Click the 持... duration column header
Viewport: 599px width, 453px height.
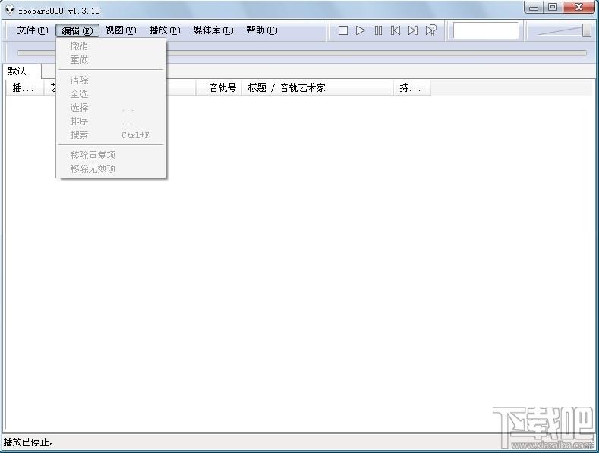[x=412, y=88]
